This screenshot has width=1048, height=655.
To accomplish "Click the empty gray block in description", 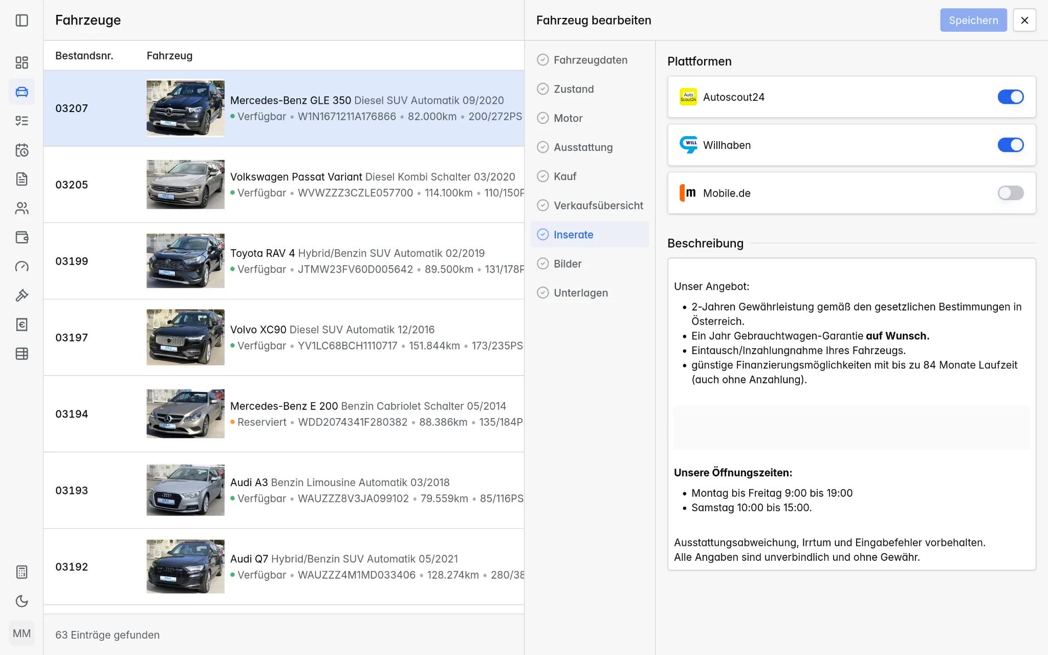I will (851, 427).
